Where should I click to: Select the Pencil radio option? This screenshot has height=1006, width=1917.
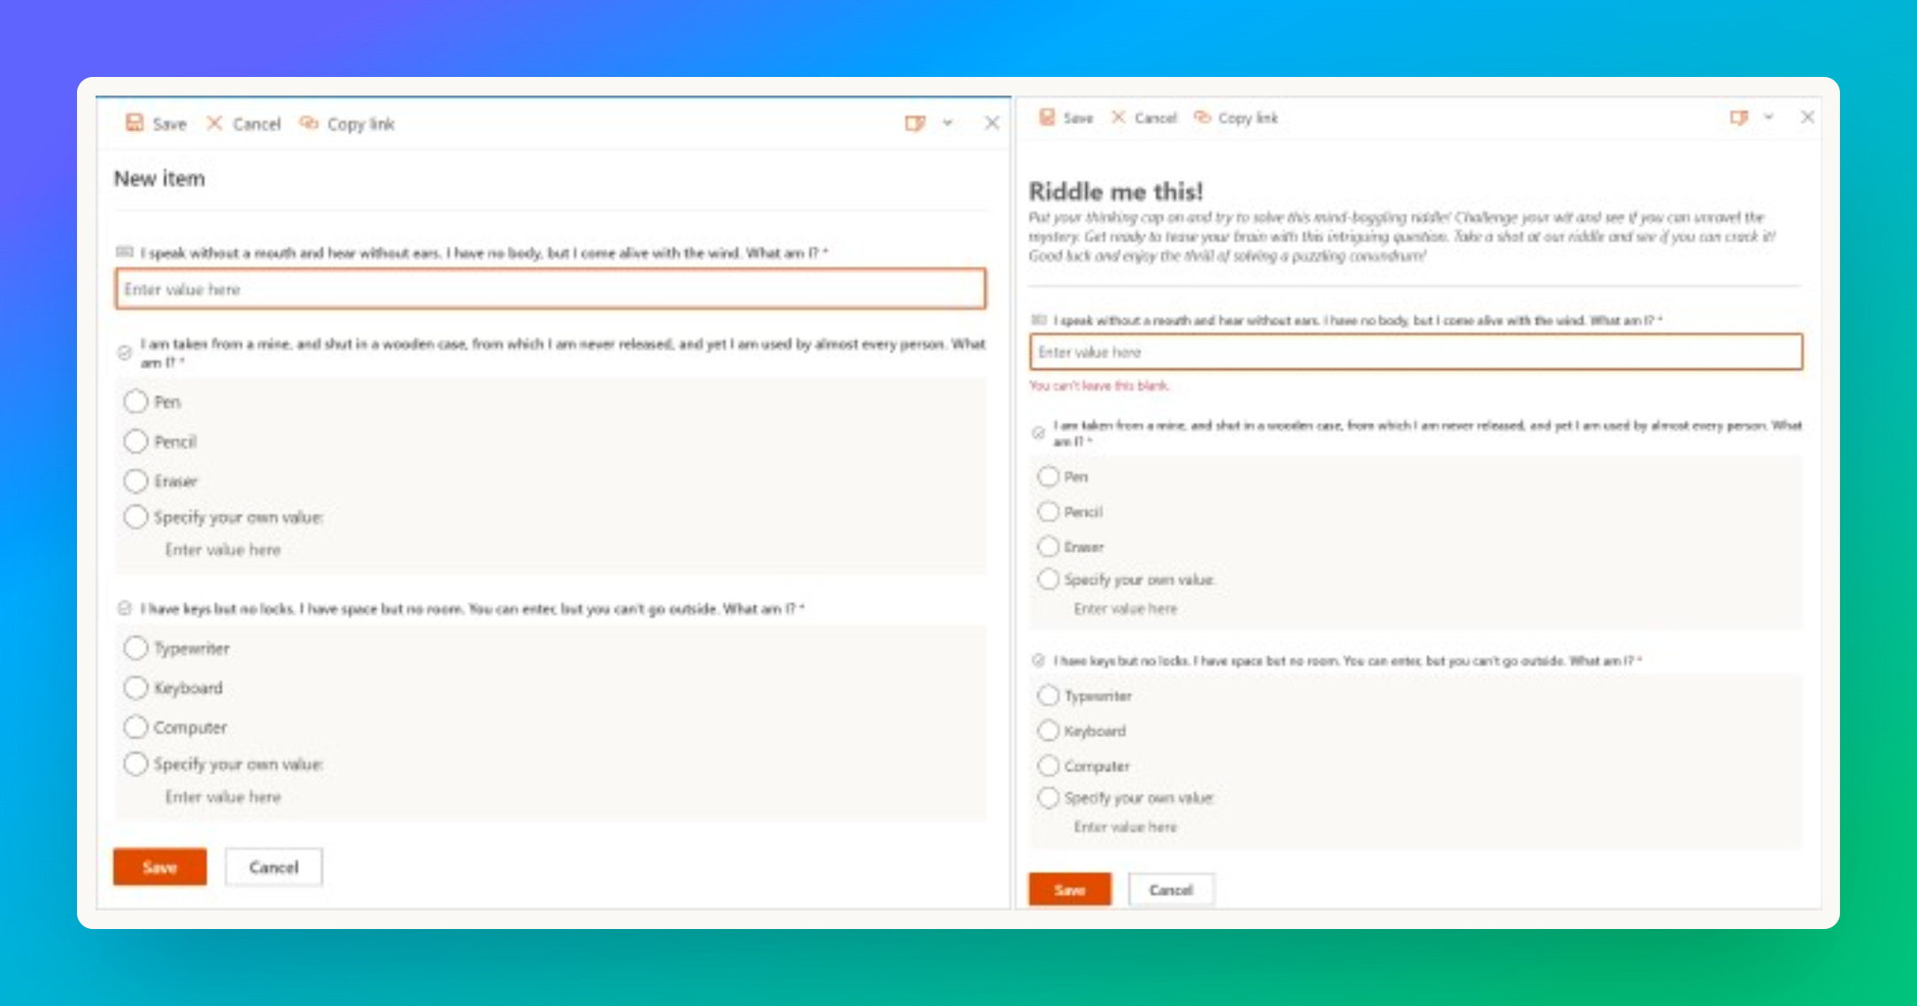click(x=136, y=441)
